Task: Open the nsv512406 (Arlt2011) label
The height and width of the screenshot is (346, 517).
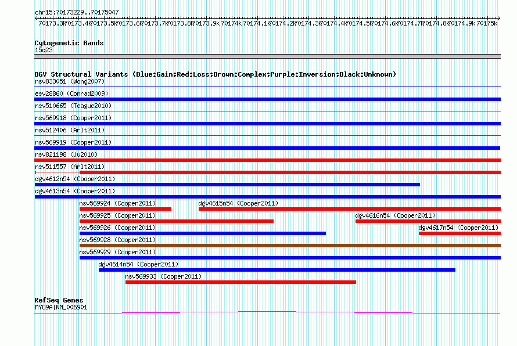Action: pos(70,130)
